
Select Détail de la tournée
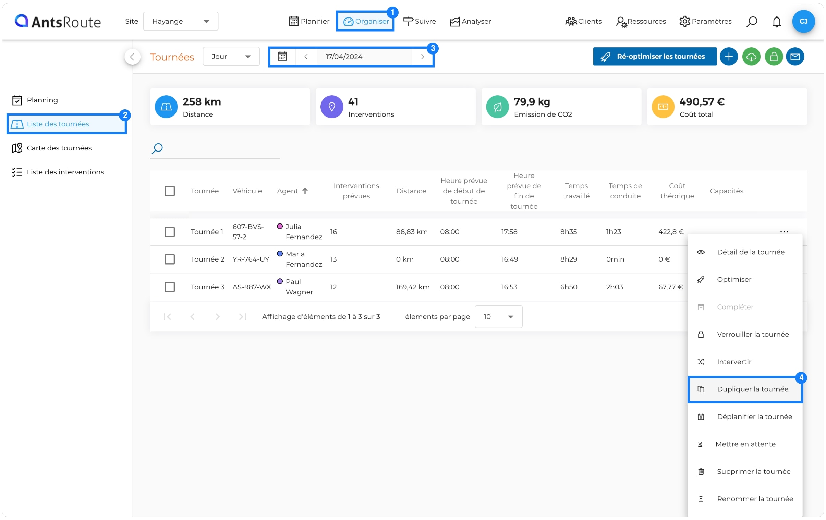[x=745, y=252]
